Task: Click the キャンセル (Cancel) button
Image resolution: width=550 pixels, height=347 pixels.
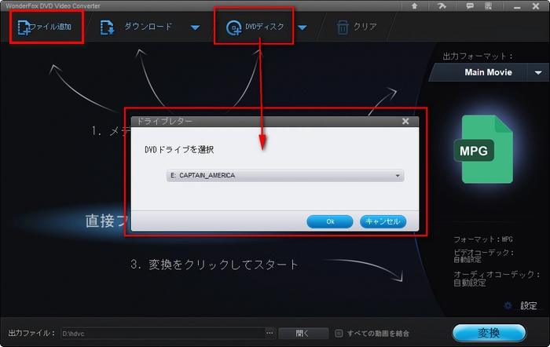Action: click(383, 221)
